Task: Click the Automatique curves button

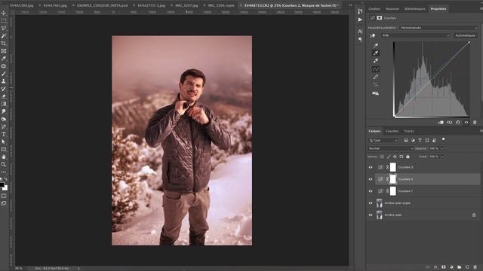Action: point(466,35)
